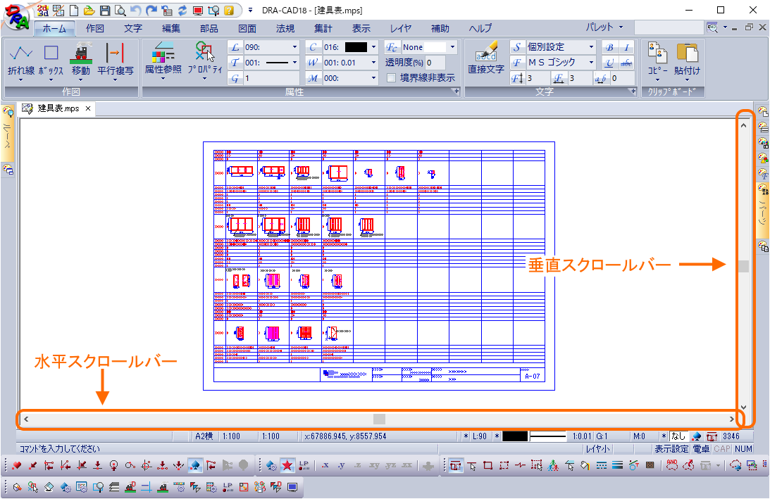Toggle bold text with B button
The image size is (770, 499).
pyautogui.click(x=609, y=47)
